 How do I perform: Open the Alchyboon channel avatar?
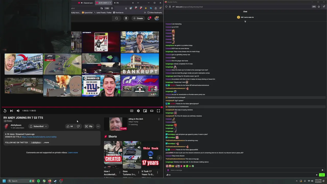click(x=6, y=126)
